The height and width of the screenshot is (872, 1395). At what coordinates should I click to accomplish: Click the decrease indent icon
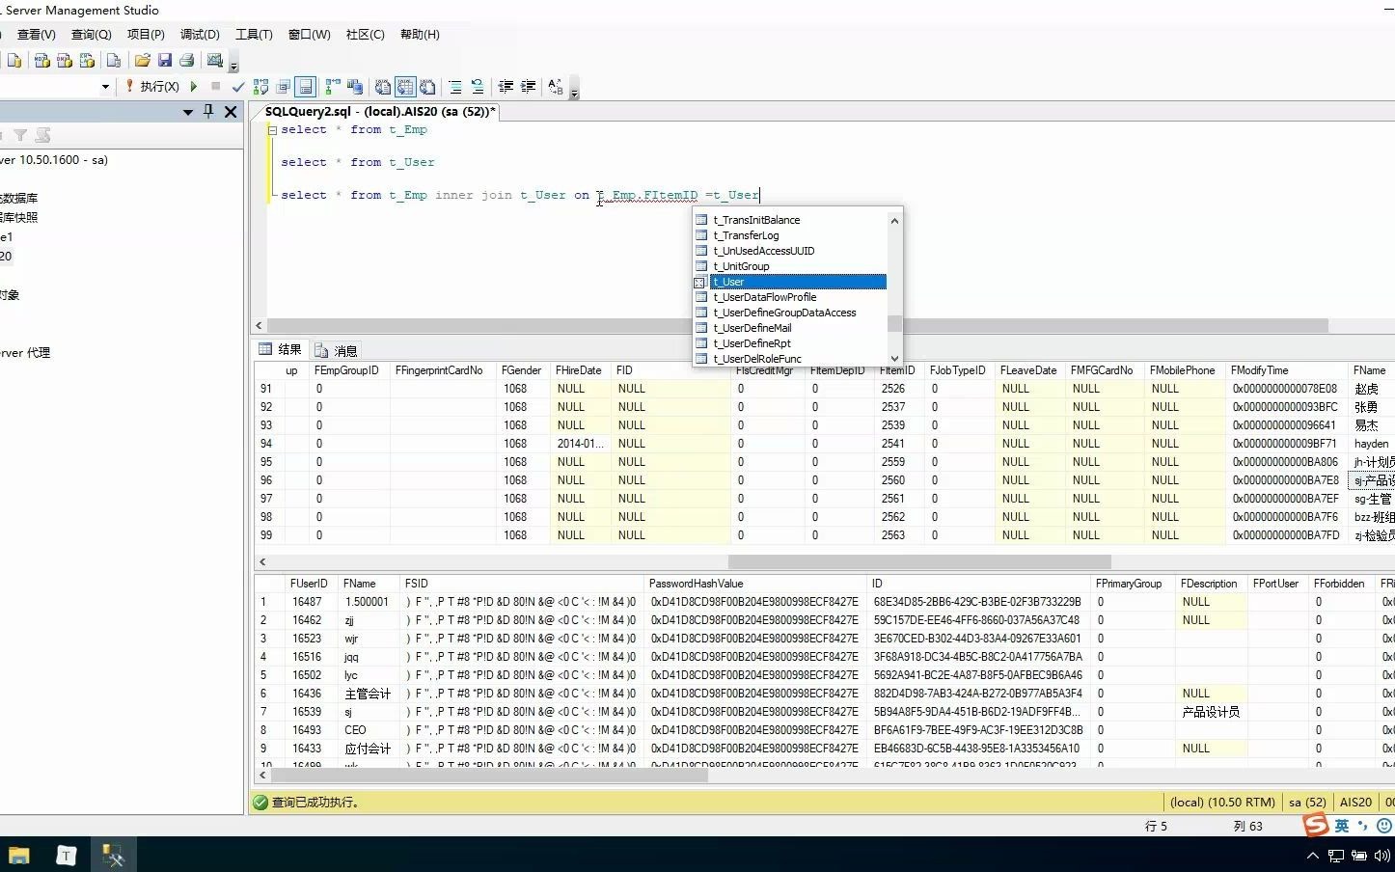click(506, 87)
